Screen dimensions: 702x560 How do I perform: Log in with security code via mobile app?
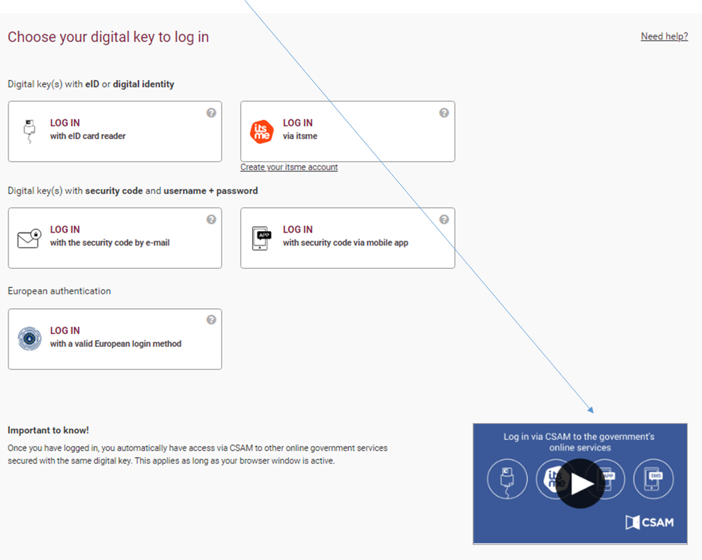click(x=345, y=236)
